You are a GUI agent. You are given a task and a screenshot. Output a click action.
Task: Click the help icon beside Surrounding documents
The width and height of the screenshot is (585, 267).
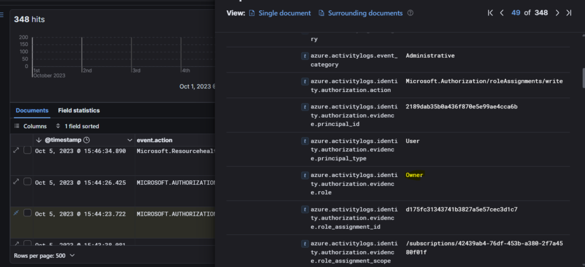(x=410, y=13)
